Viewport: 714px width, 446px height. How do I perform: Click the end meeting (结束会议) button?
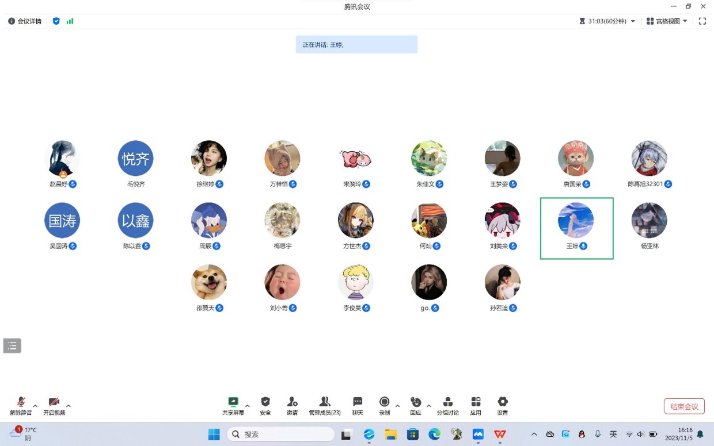pos(684,406)
